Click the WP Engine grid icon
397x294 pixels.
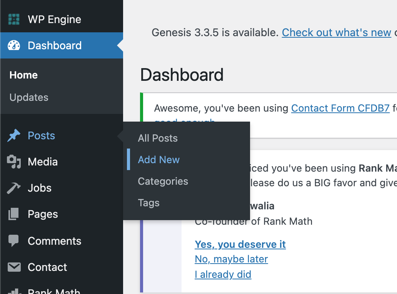(14, 20)
